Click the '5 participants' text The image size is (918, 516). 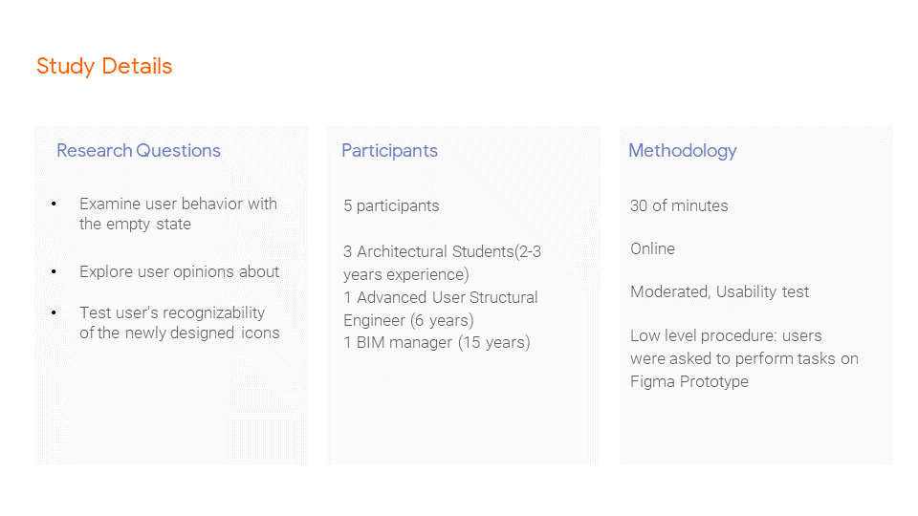(391, 205)
